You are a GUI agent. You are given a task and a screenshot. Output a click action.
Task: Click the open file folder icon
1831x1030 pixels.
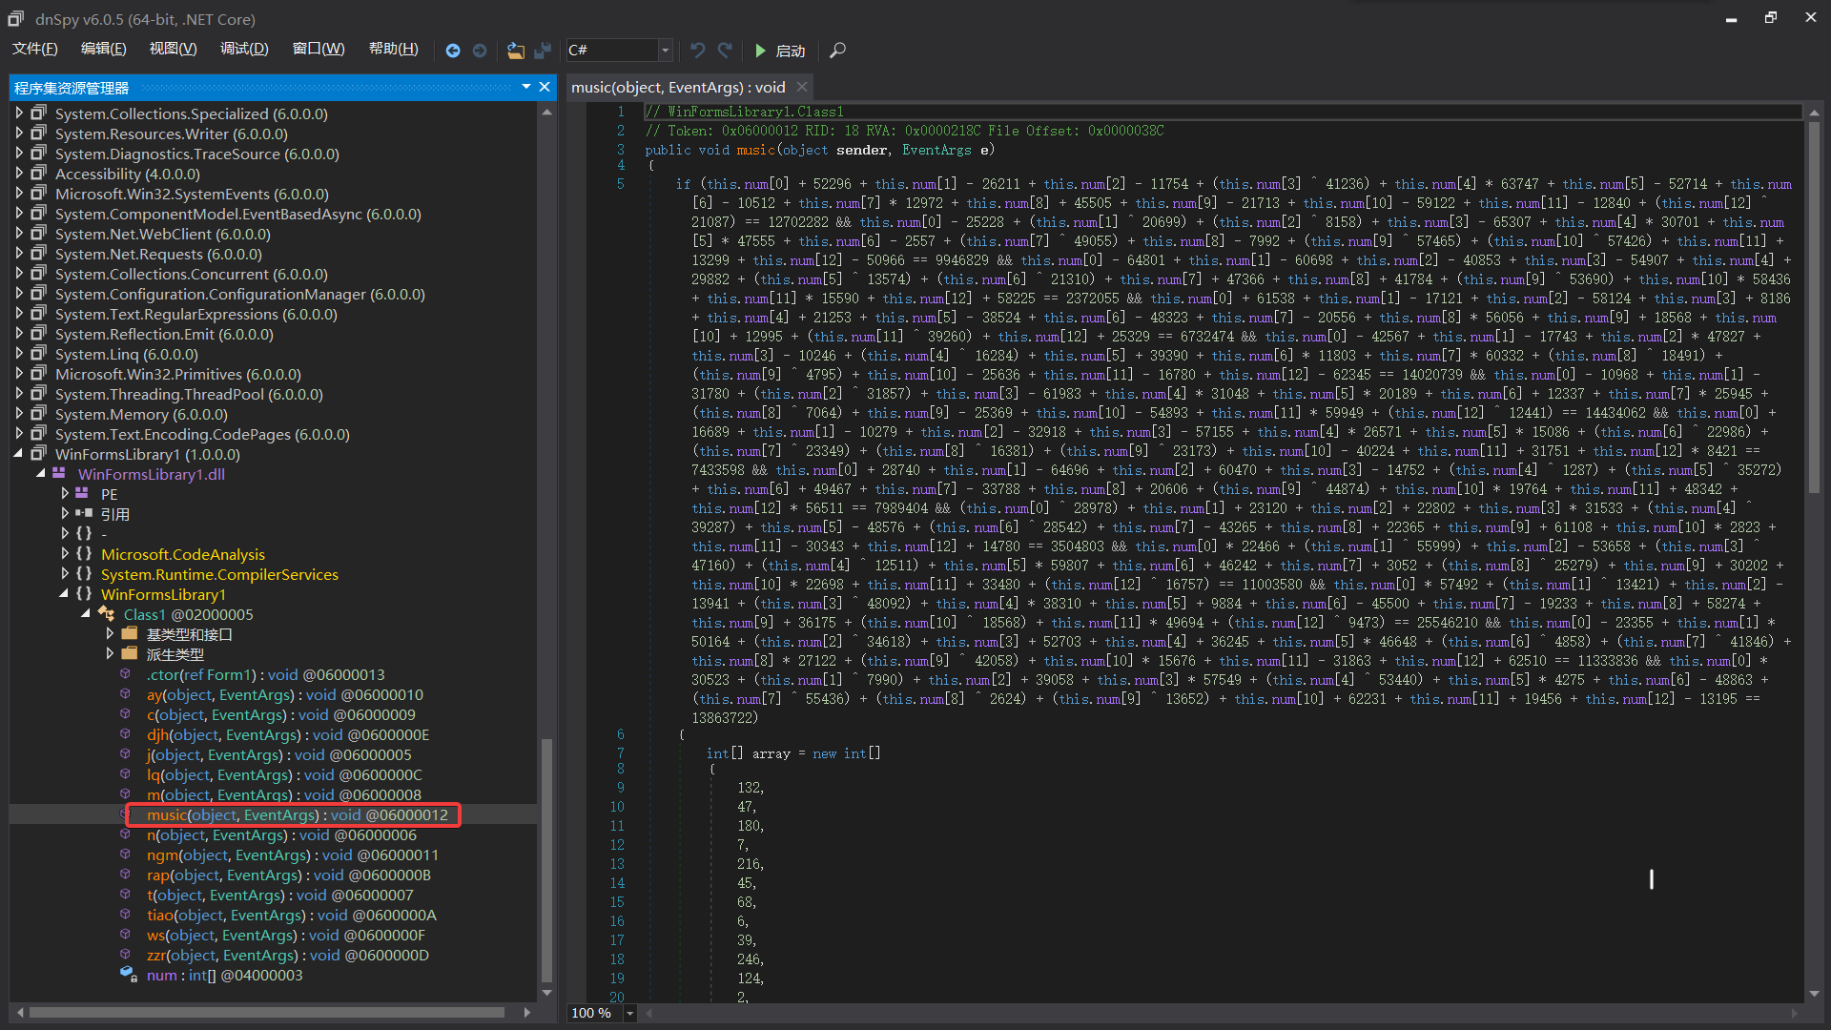pyautogui.click(x=516, y=51)
